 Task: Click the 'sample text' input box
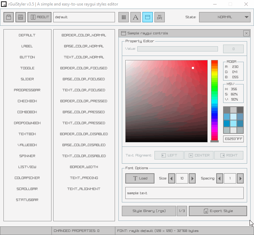pos(184,193)
